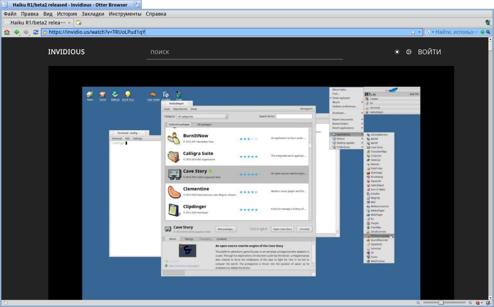This screenshot has height=307, width=494.
Task: Select the Haiku R1/beta2 released tab
Action: 39,23
